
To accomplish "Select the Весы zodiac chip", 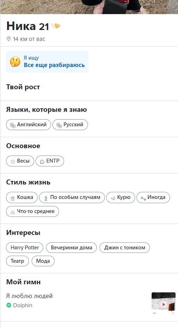I will coord(20,161).
